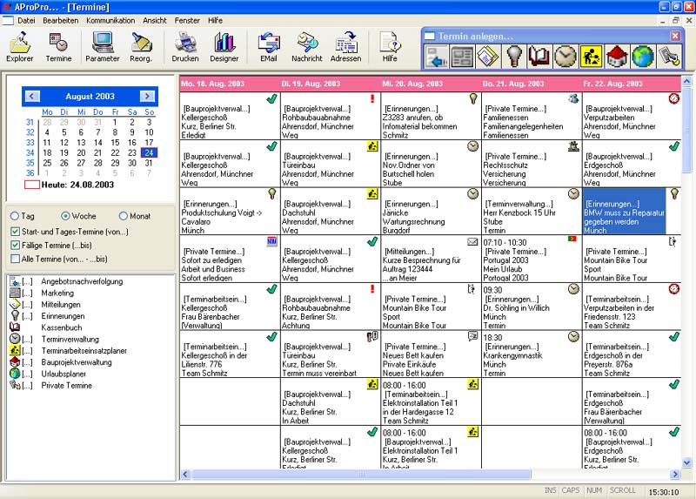Viewport: 696px width, 499px height.
Task: Go to previous month in calendar
Action: (32, 96)
